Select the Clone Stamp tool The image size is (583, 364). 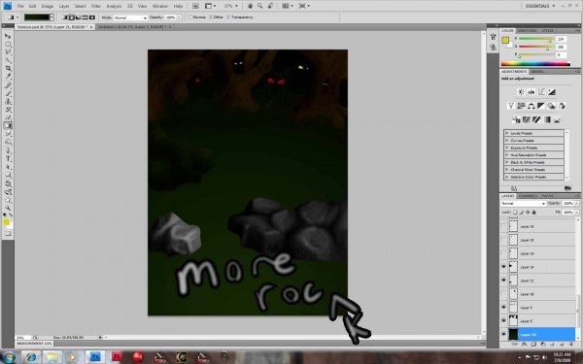click(8, 101)
